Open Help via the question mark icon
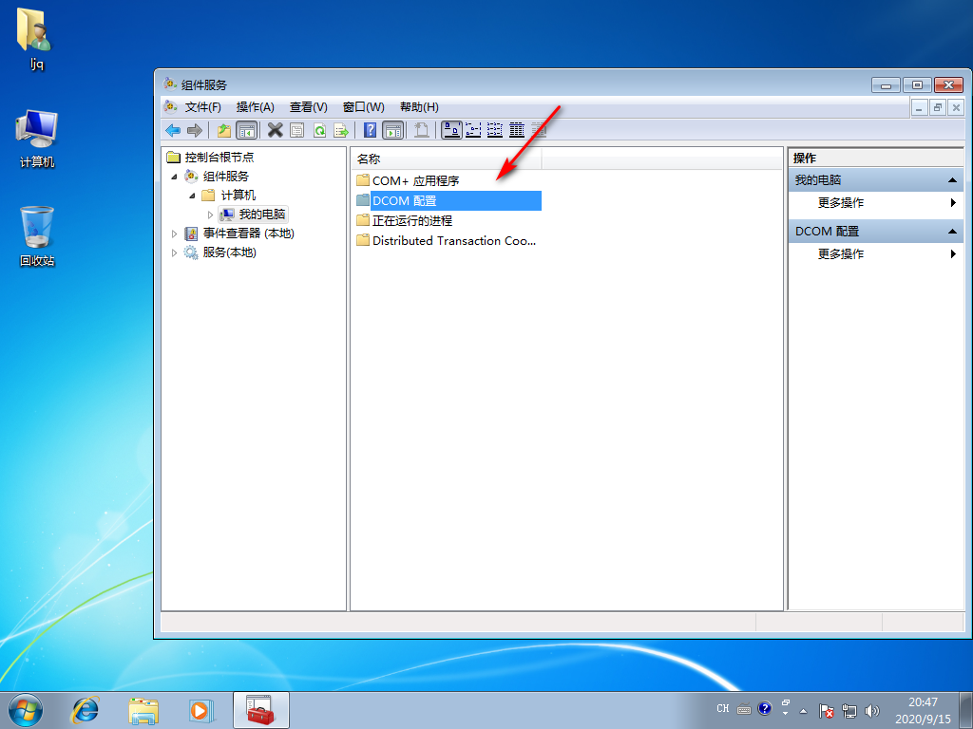This screenshot has width=973, height=729. 371,130
